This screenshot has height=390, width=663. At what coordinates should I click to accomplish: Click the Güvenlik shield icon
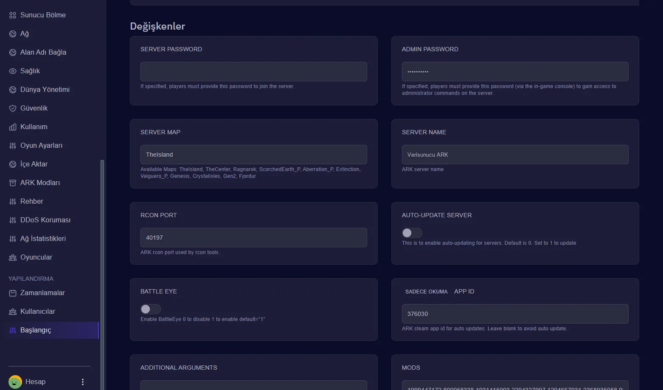13,108
